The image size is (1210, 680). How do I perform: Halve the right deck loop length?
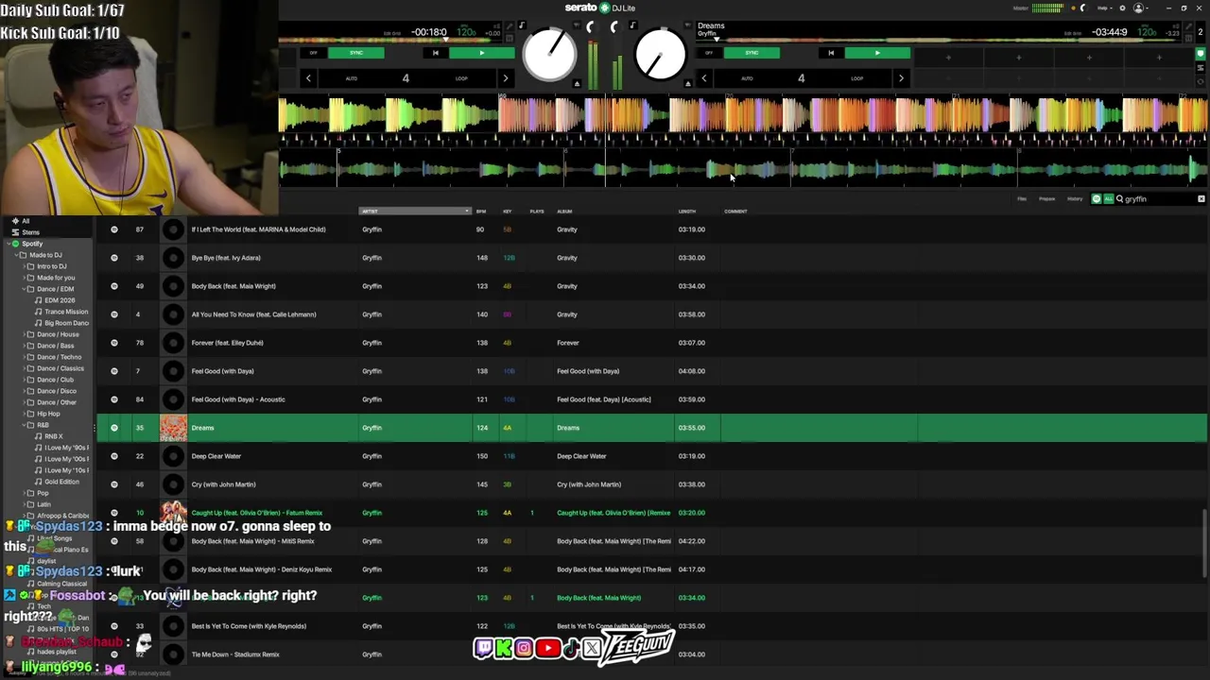click(x=703, y=78)
